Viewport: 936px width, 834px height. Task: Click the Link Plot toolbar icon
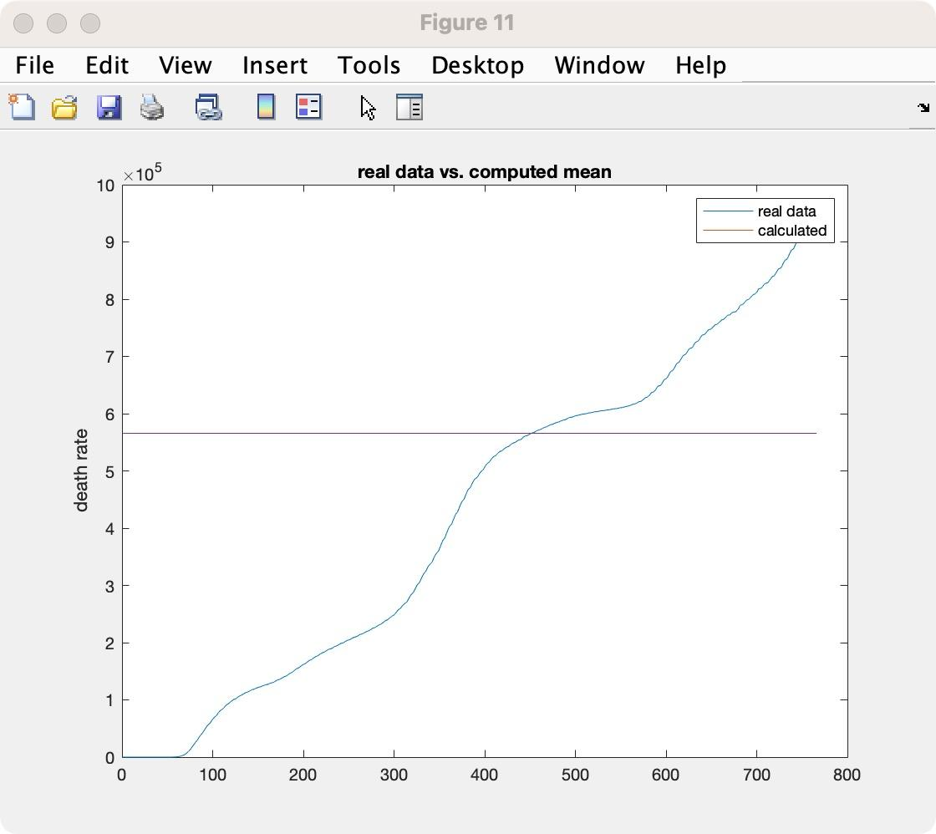pyautogui.click(x=208, y=107)
